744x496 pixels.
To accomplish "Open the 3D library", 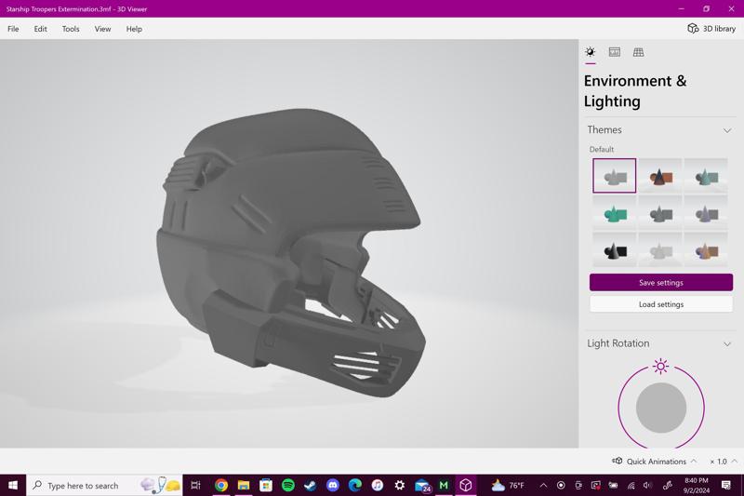I will 711,29.
